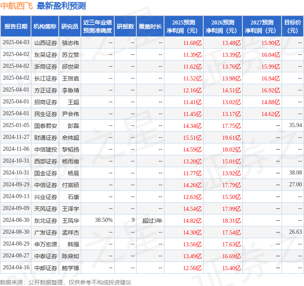Click the 覆盖时长 column header
This screenshot has width=304, height=286.
[150, 27]
